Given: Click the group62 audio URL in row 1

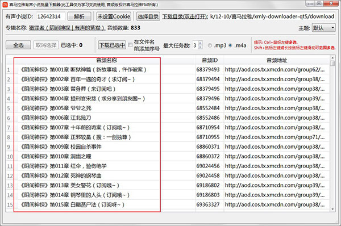Looking at the screenshot, I should click(x=275, y=69).
